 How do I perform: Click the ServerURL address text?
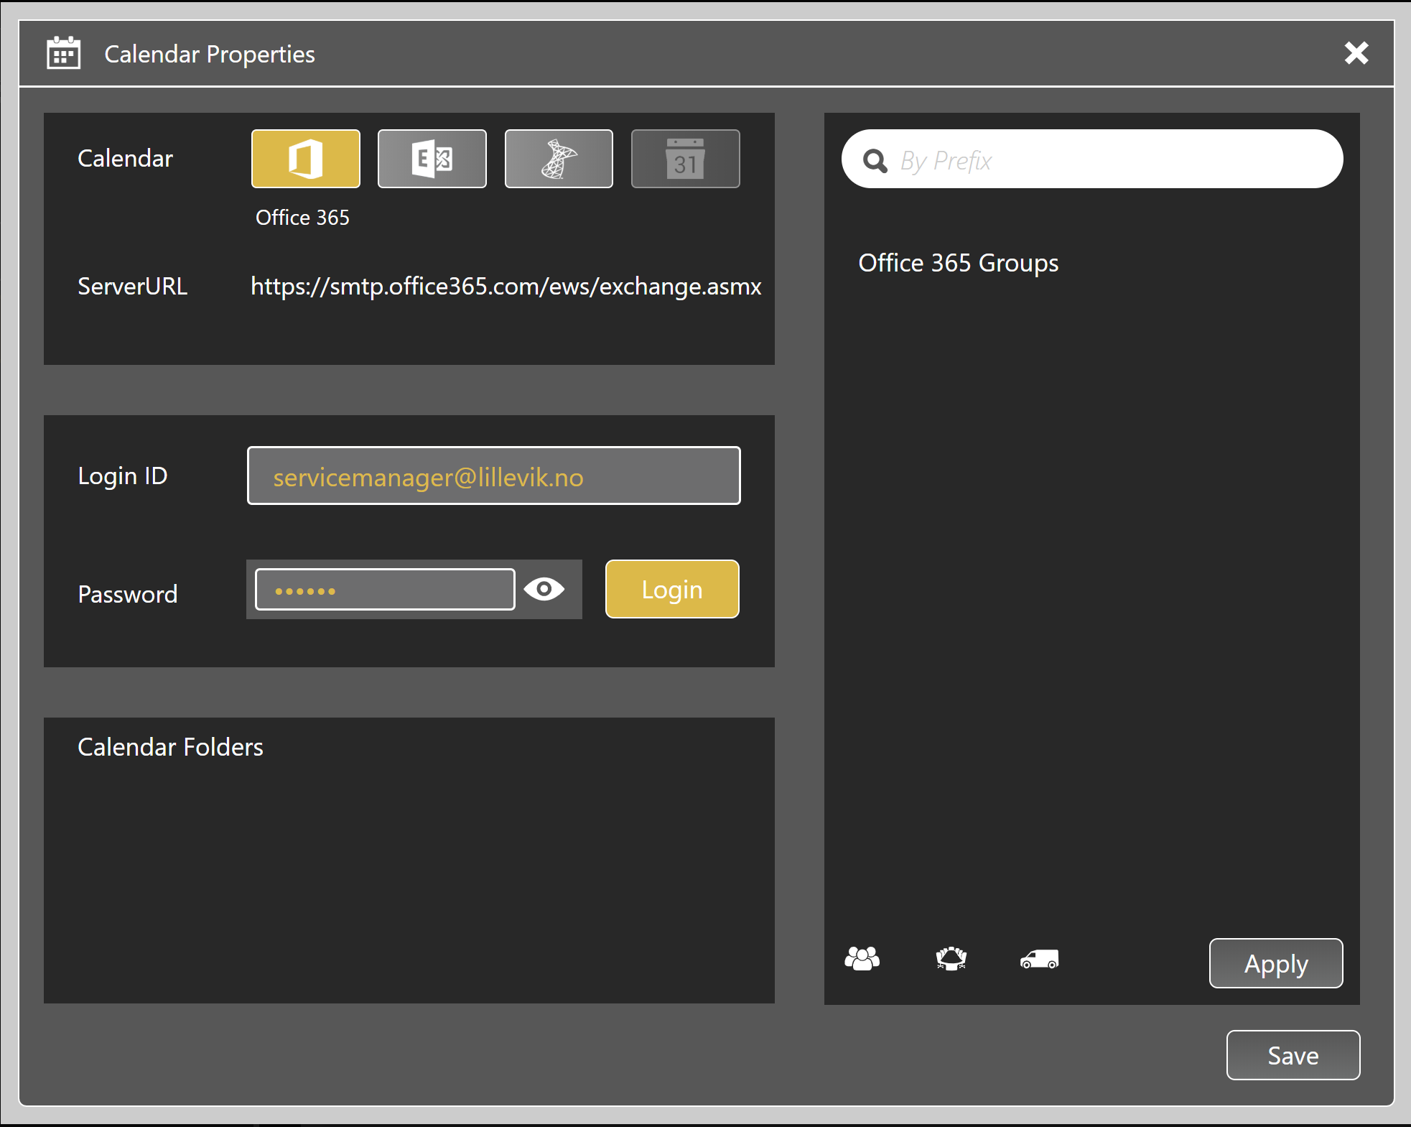pyautogui.click(x=506, y=287)
